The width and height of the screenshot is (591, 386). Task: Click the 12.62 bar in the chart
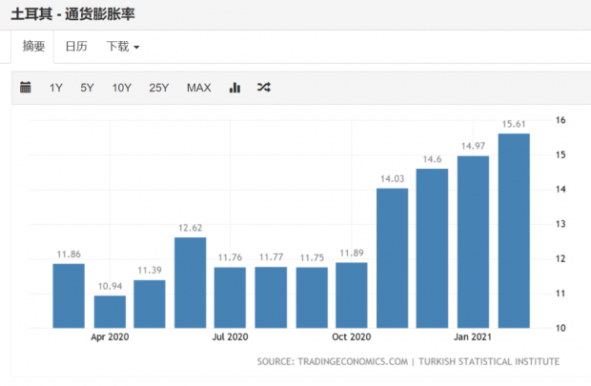[x=190, y=283]
